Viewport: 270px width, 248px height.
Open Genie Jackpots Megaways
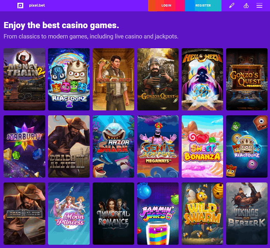click(x=158, y=147)
